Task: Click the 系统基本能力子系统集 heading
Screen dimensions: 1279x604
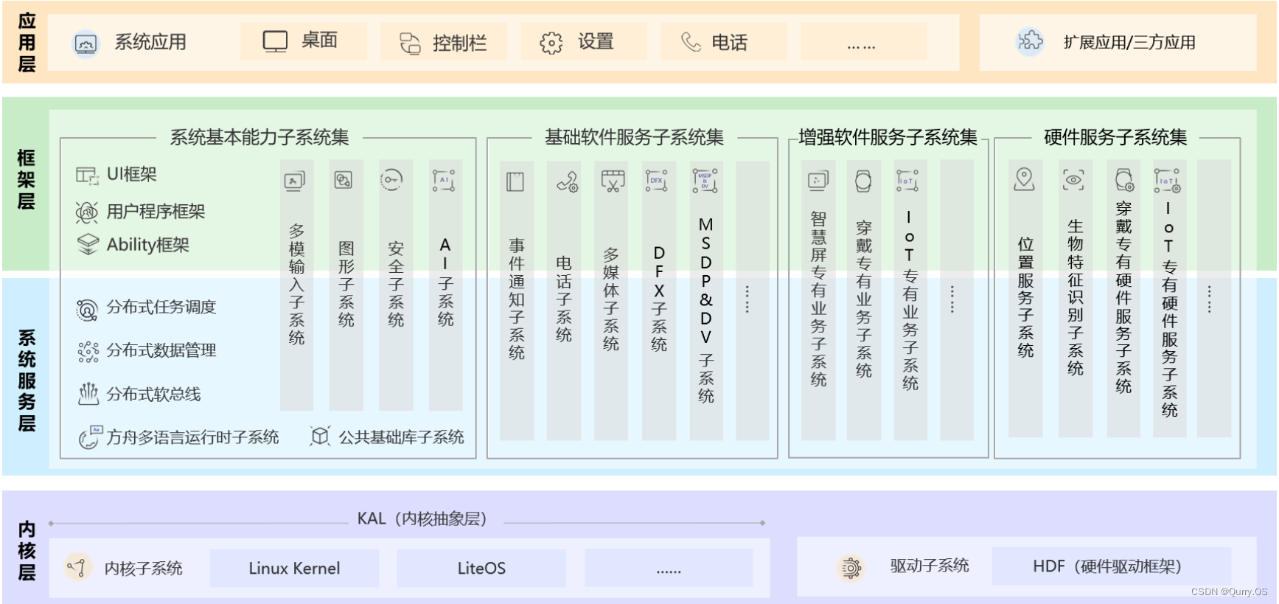Action: (259, 137)
